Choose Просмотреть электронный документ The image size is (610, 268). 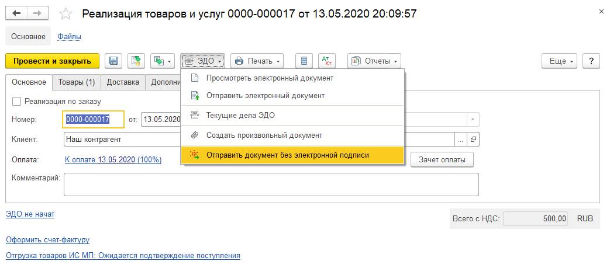coord(270,78)
